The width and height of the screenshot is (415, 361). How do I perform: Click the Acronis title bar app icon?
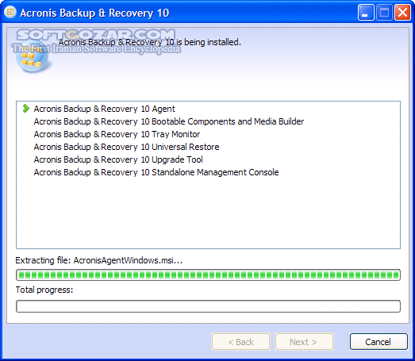10,12
